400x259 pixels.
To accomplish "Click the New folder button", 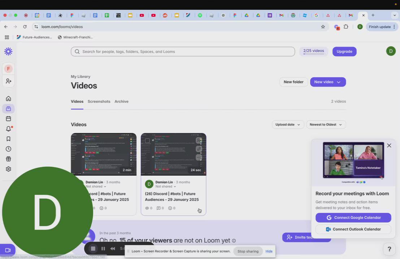I will pyautogui.click(x=294, y=82).
